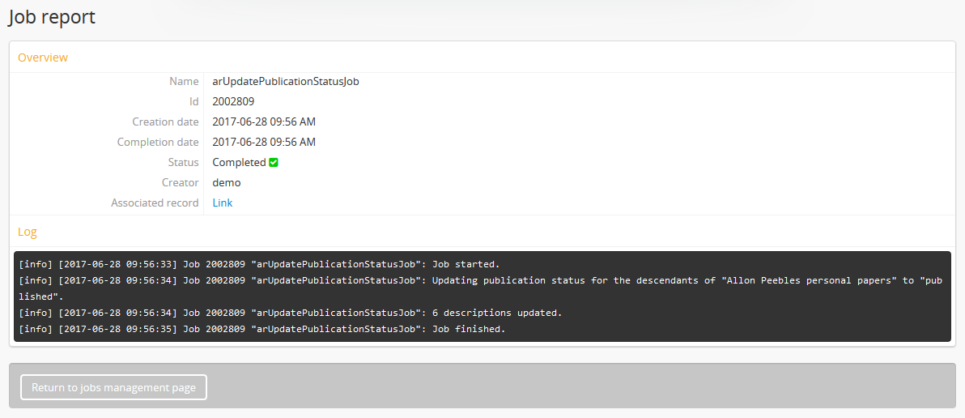The image size is (965, 418).
Task: Click the Completion date value
Action: (x=264, y=143)
